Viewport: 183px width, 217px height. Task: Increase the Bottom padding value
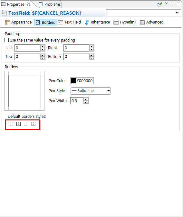pos(91,55)
